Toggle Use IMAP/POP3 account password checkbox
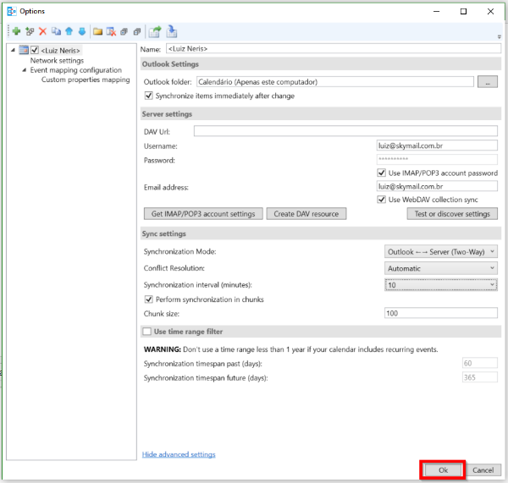Screen dimensions: 508x483 381,173
